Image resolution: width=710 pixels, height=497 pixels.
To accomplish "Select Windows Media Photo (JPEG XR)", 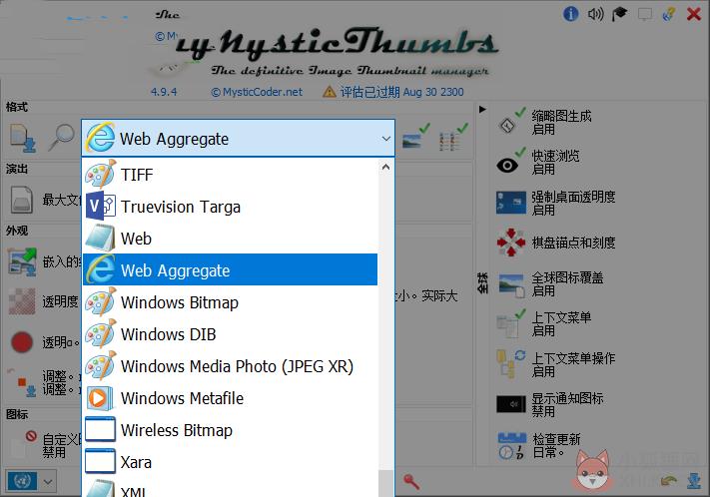I will click(x=231, y=365).
